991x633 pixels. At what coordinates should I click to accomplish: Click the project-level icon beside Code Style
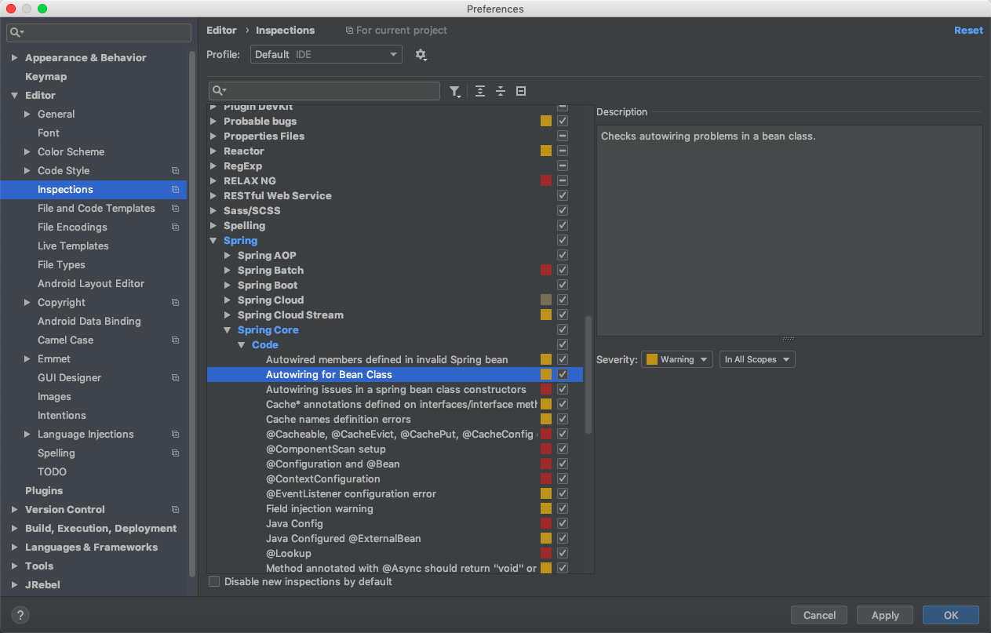tap(175, 171)
